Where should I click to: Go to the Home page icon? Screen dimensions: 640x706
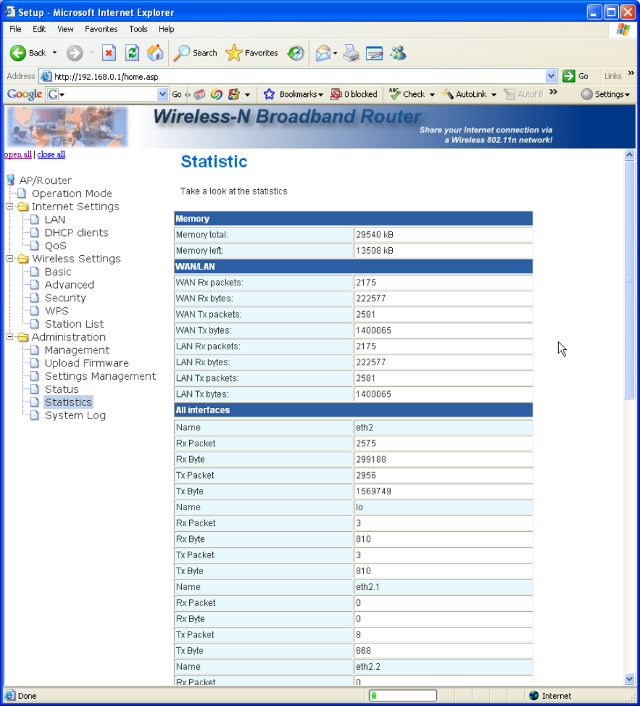(155, 53)
